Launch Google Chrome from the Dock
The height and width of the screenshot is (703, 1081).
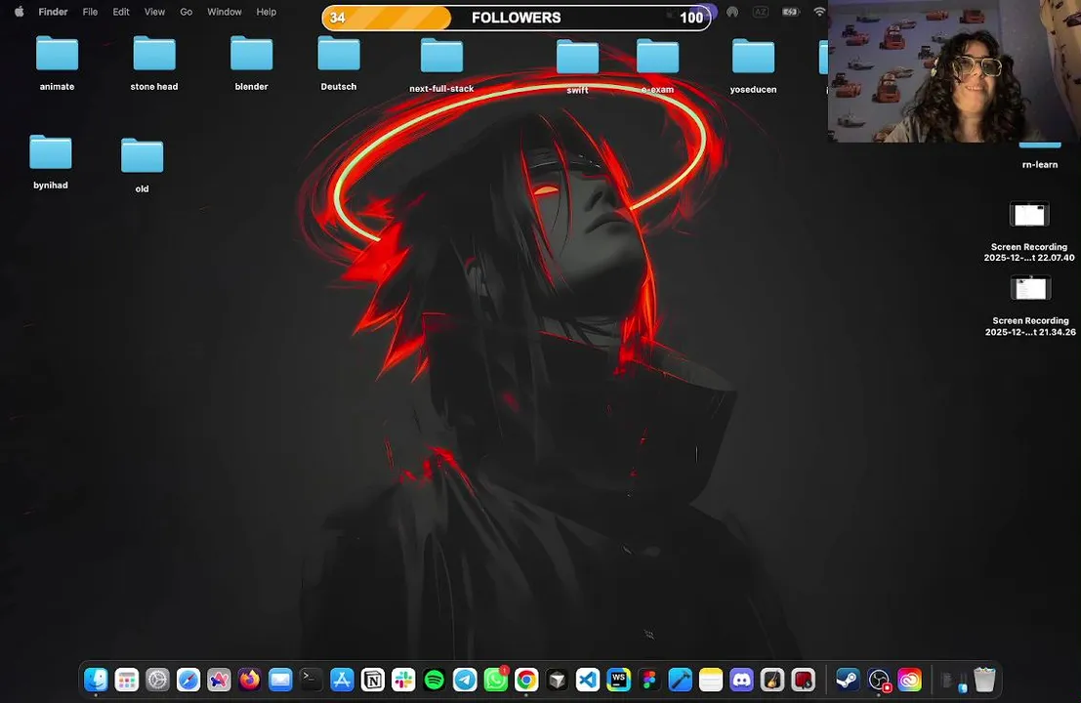click(x=526, y=681)
